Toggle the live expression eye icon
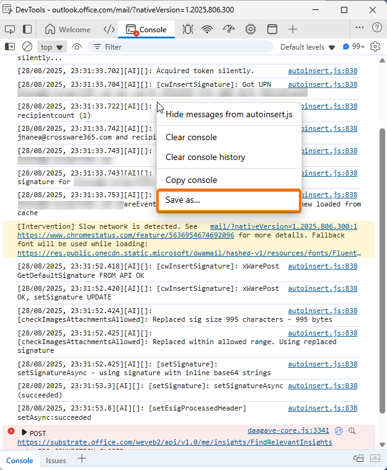387x470 pixels. [x=77, y=47]
